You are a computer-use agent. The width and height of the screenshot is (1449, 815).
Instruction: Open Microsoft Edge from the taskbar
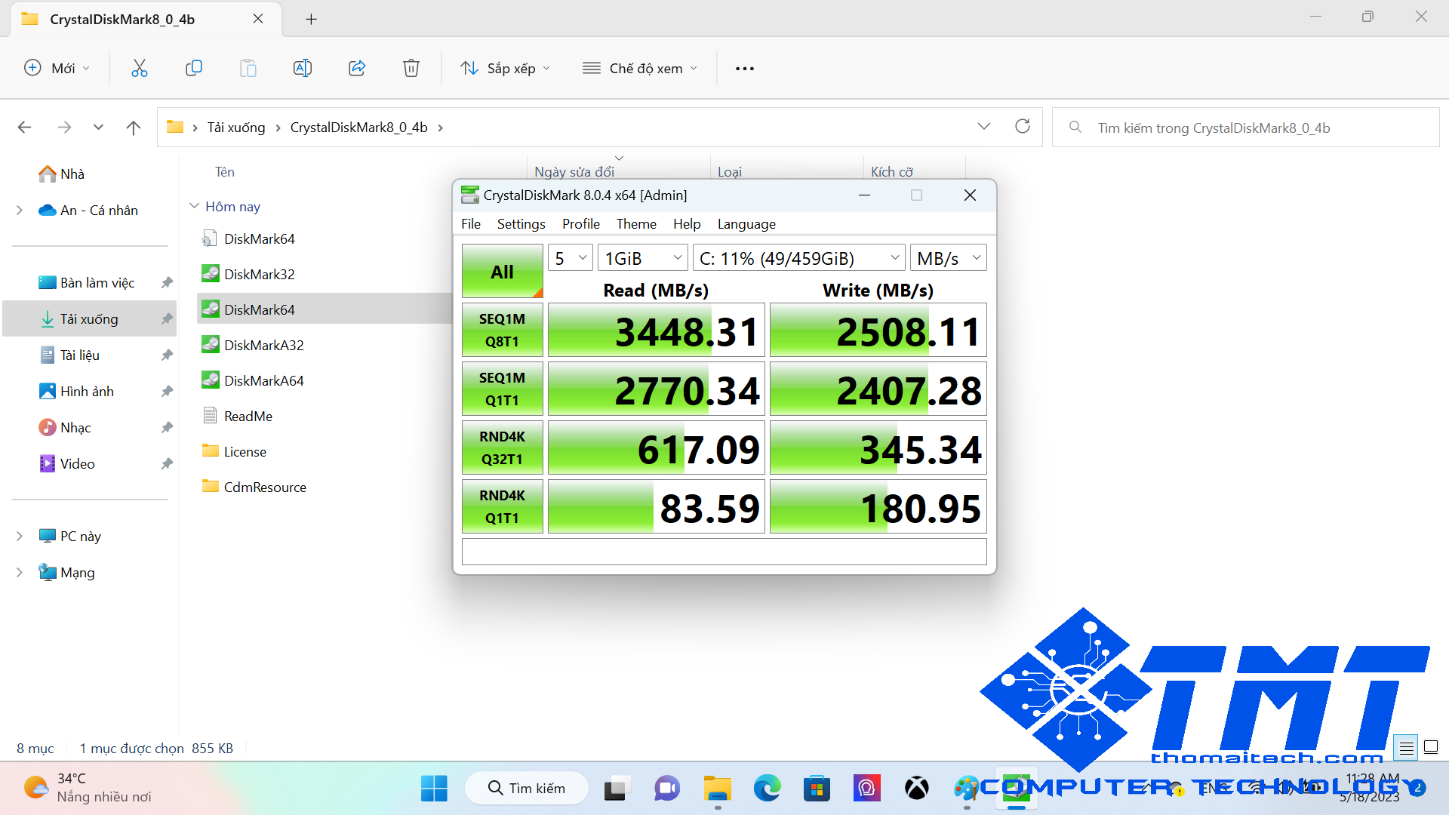(x=767, y=789)
